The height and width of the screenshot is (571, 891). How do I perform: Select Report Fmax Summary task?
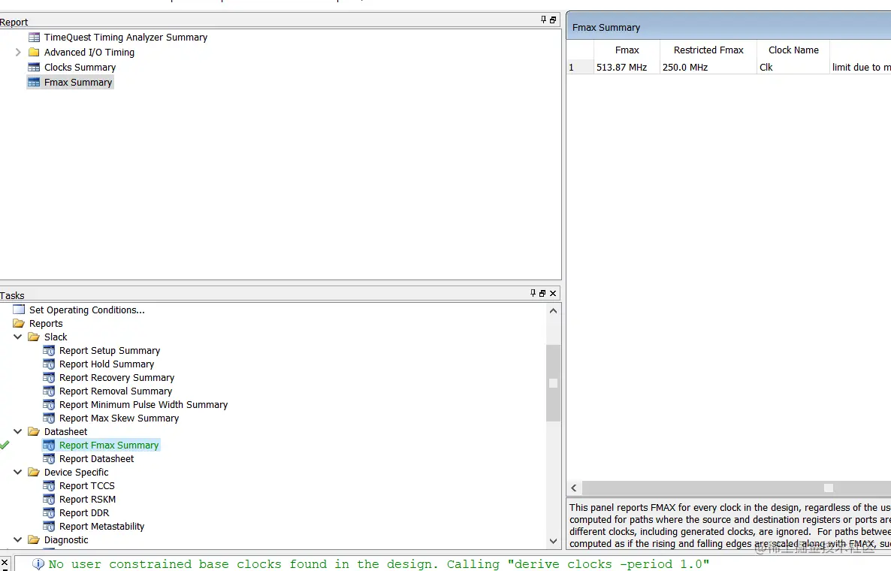pyautogui.click(x=108, y=446)
